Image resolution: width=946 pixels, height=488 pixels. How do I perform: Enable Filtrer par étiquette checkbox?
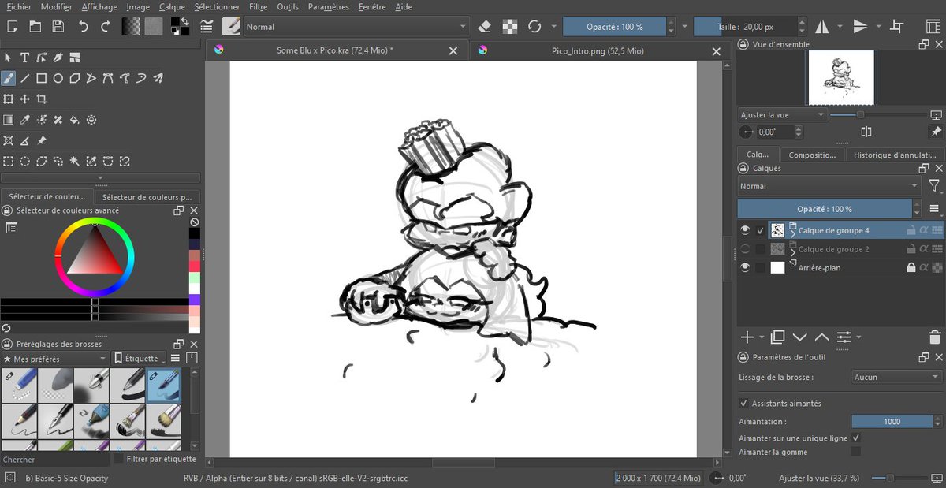coord(118,458)
